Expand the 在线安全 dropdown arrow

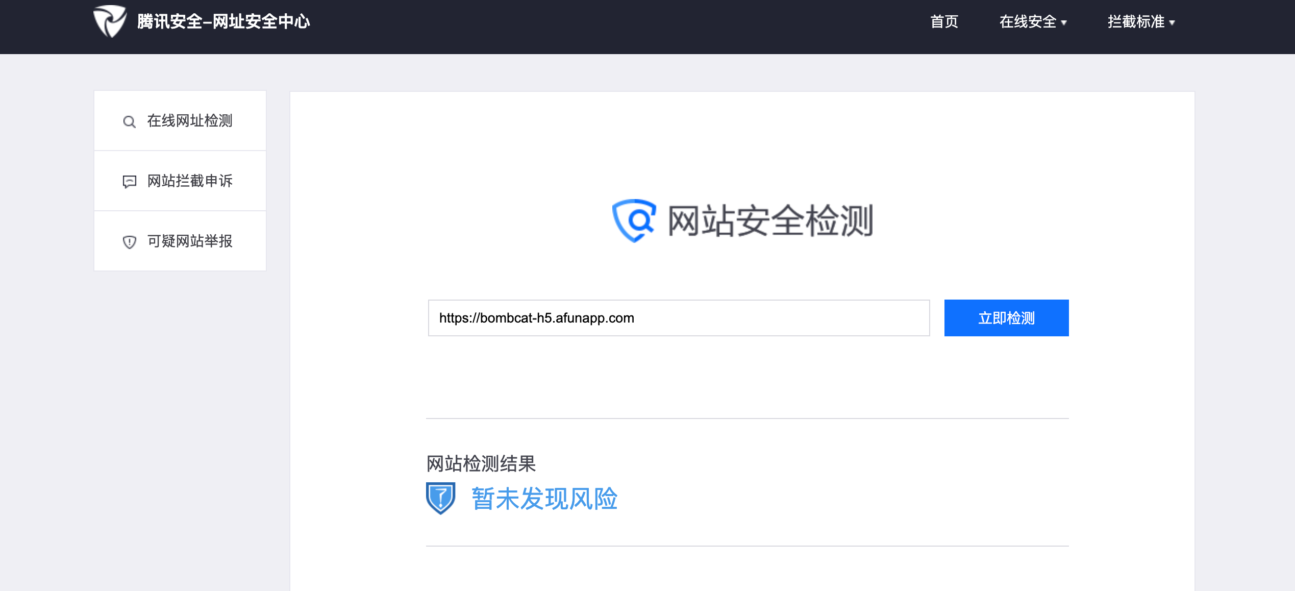pos(1064,22)
